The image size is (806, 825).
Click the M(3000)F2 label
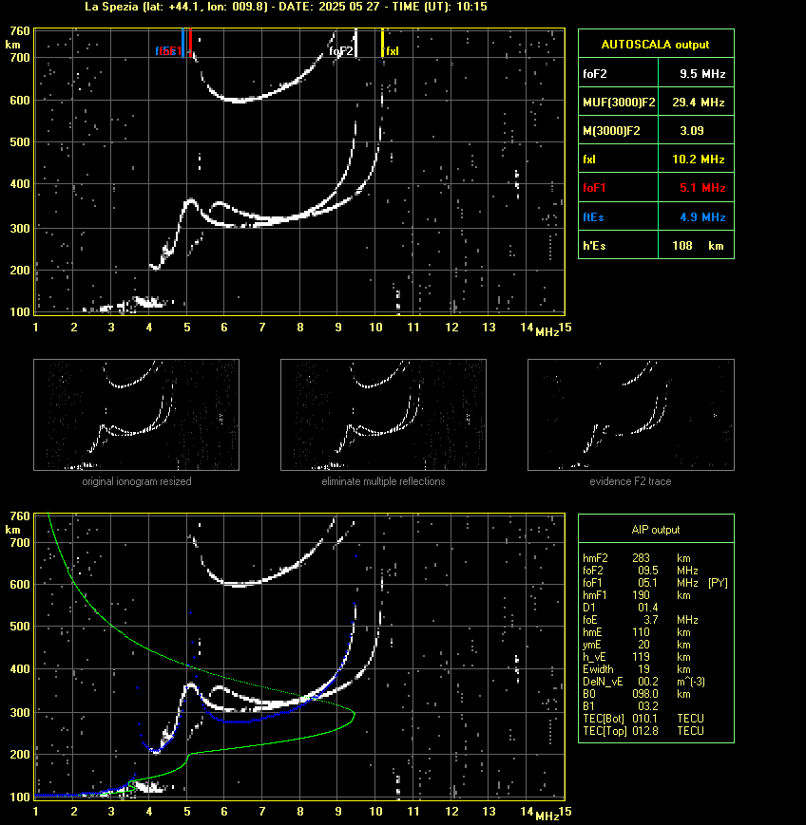pyautogui.click(x=611, y=130)
